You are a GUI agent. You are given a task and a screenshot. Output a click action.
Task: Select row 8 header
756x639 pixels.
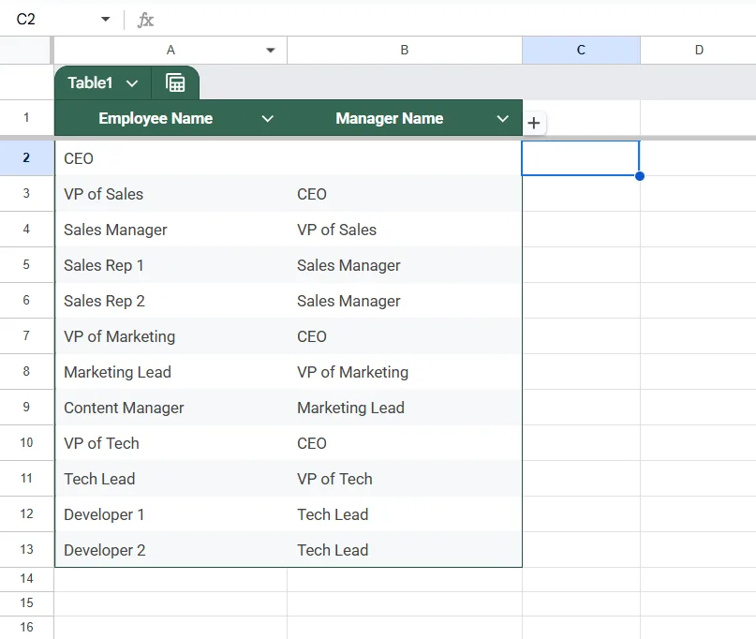(x=26, y=371)
